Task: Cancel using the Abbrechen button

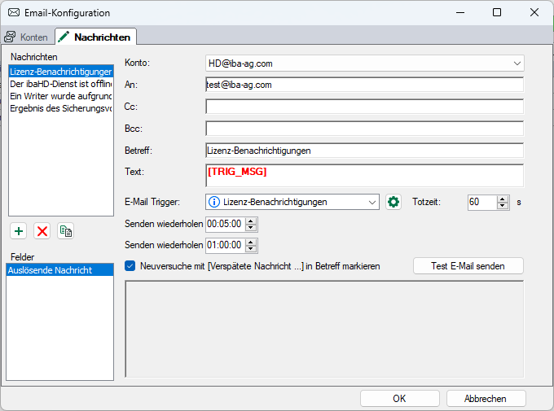Action: click(486, 399)
